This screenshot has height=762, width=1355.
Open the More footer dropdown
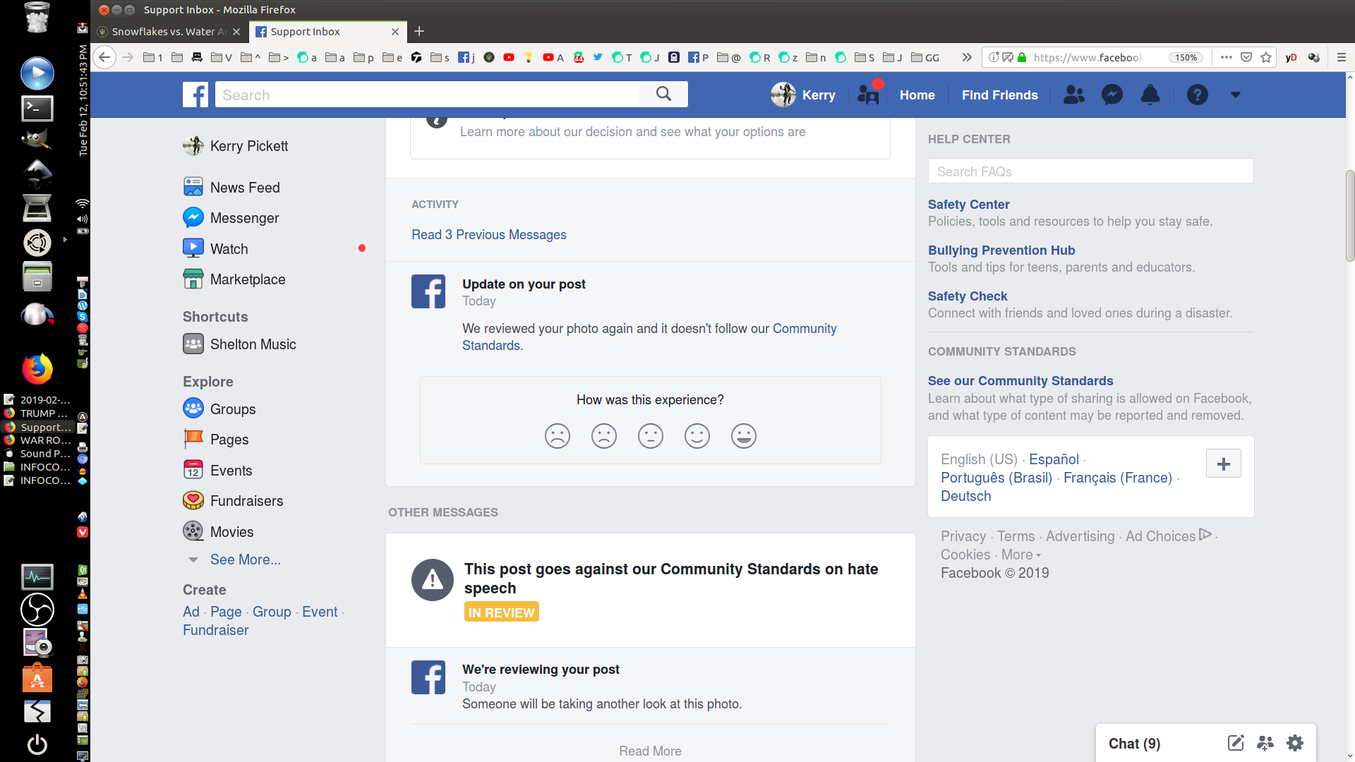[1021, 555]
